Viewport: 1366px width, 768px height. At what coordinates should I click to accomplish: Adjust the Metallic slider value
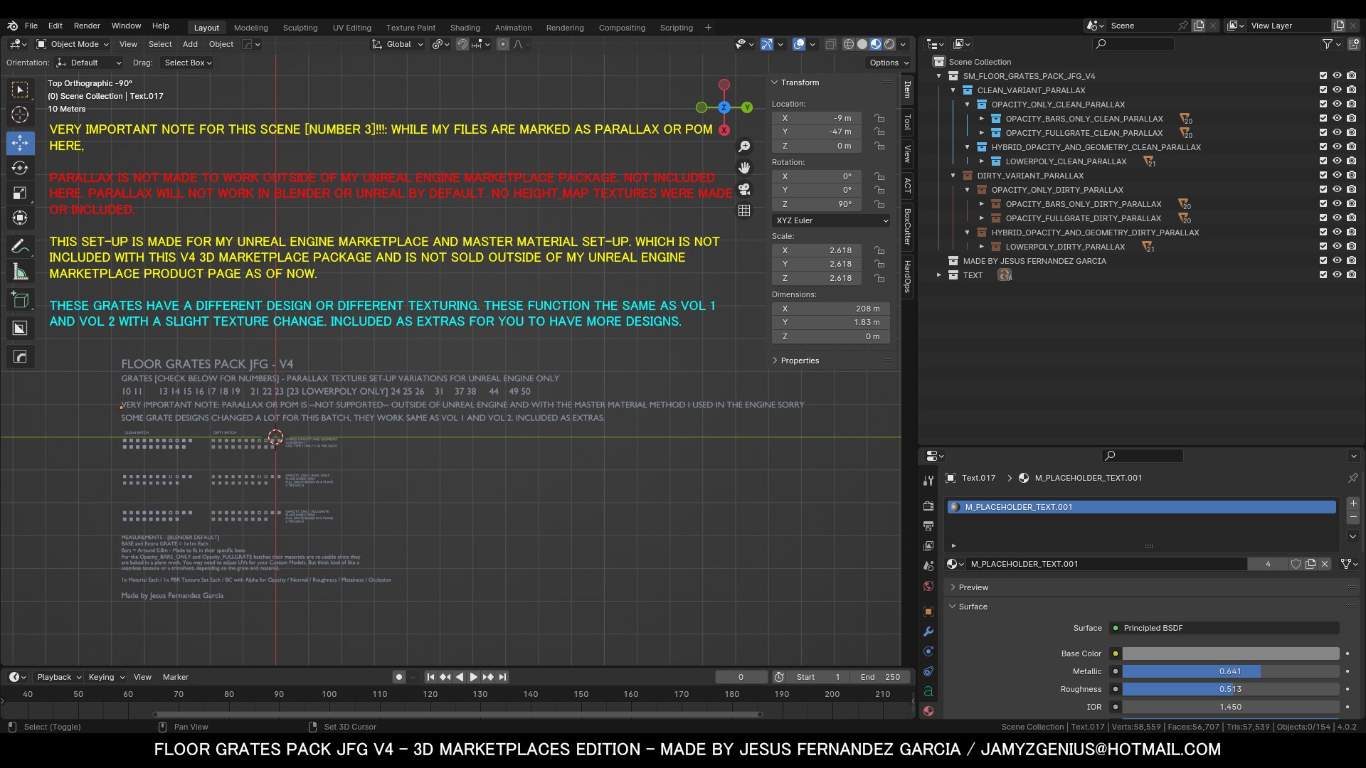(x=1231, y=671)
